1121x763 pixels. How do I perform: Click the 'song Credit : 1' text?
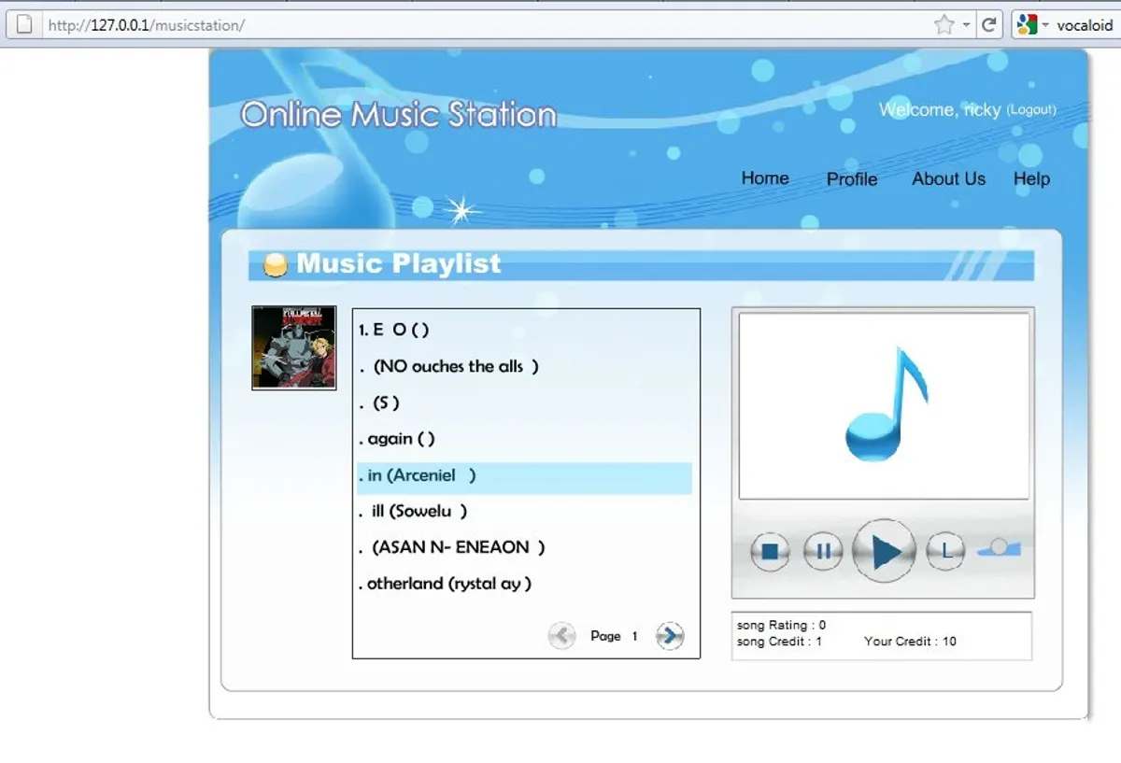coord(780,642)
